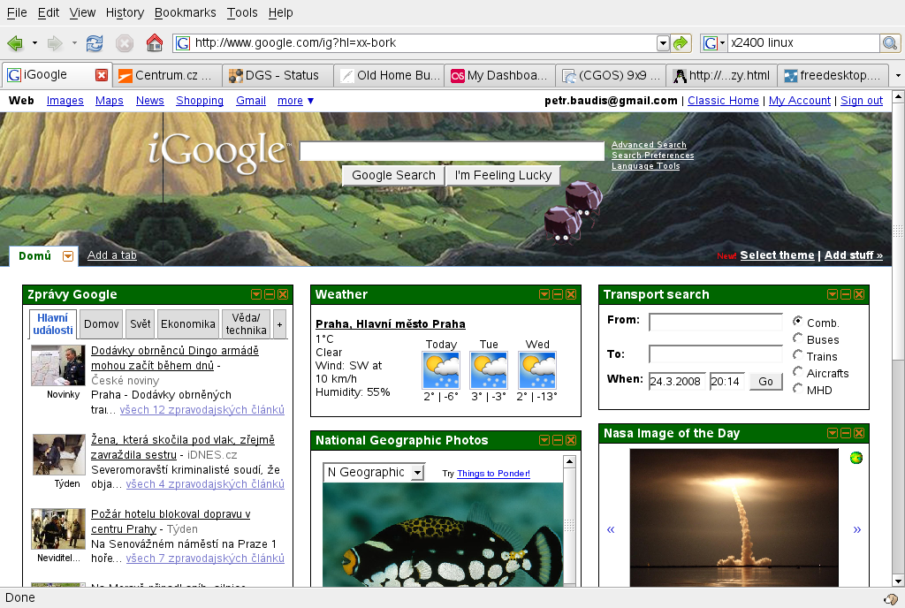
Task: Close the iGoogle browser tab
Action: point(102,75)
